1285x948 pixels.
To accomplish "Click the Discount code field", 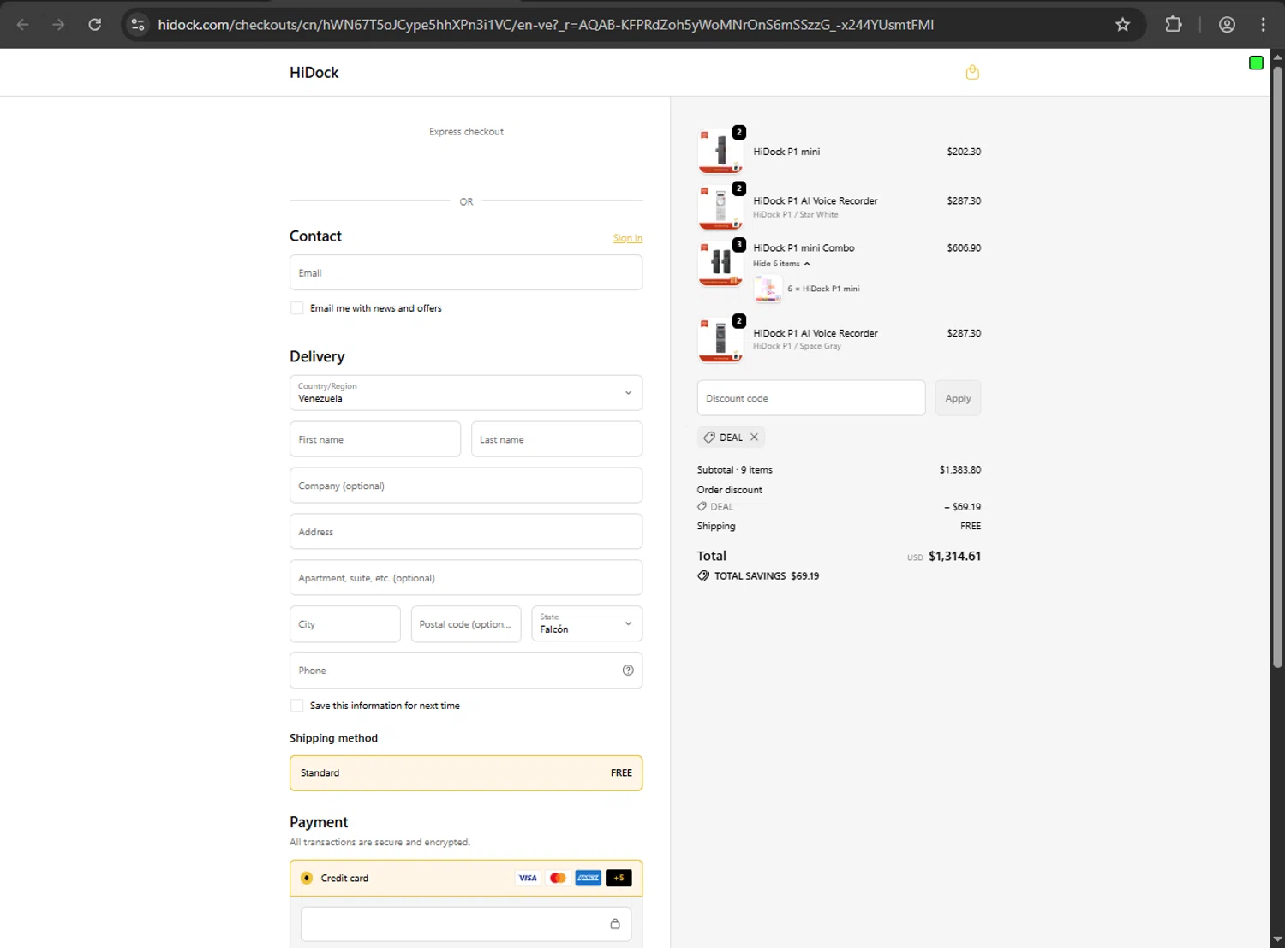I will coord(811,398).
